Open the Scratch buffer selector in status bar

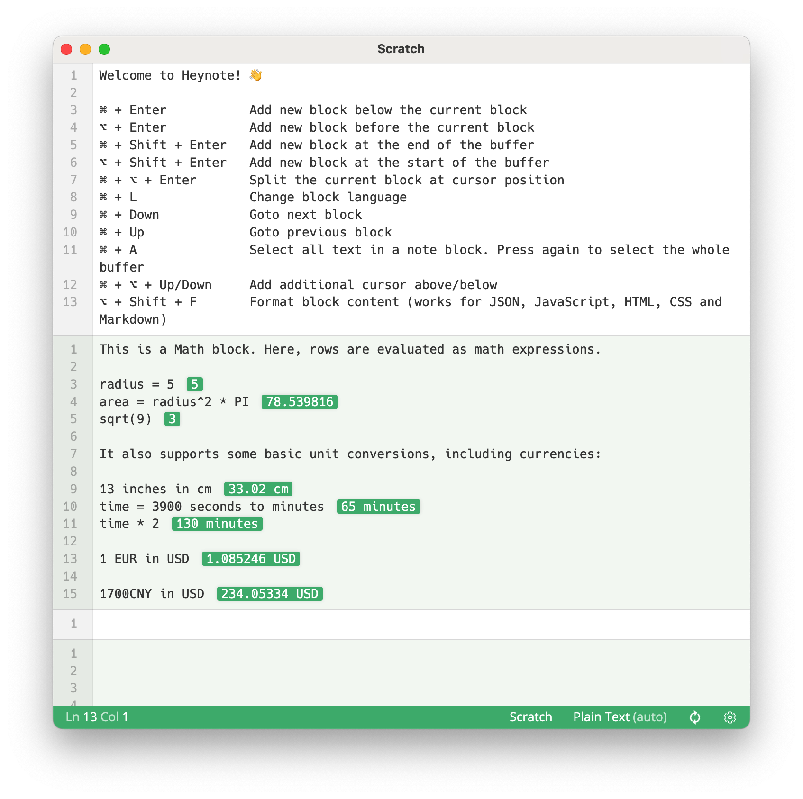(530, 717)
